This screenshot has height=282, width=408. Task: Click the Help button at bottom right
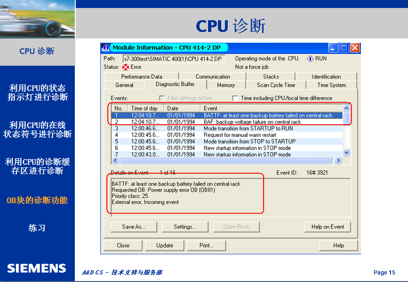[x=338, y=245]
